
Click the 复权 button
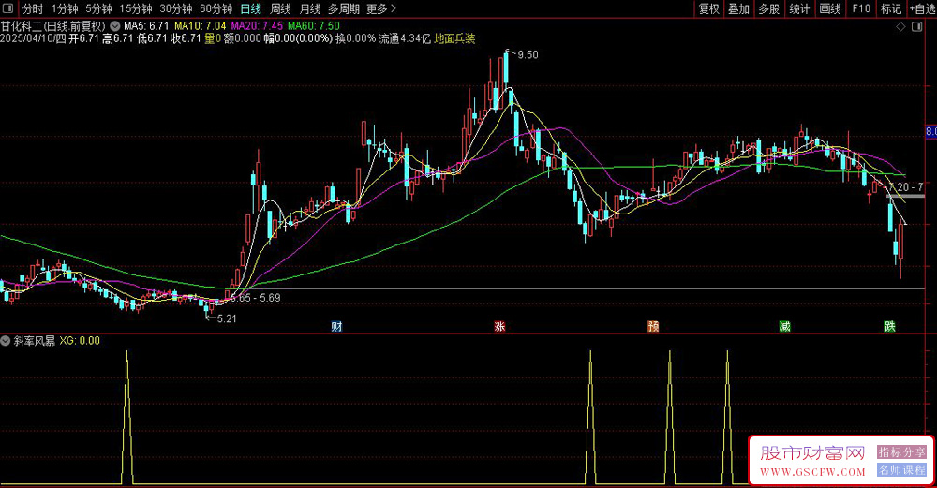point(709,9)
